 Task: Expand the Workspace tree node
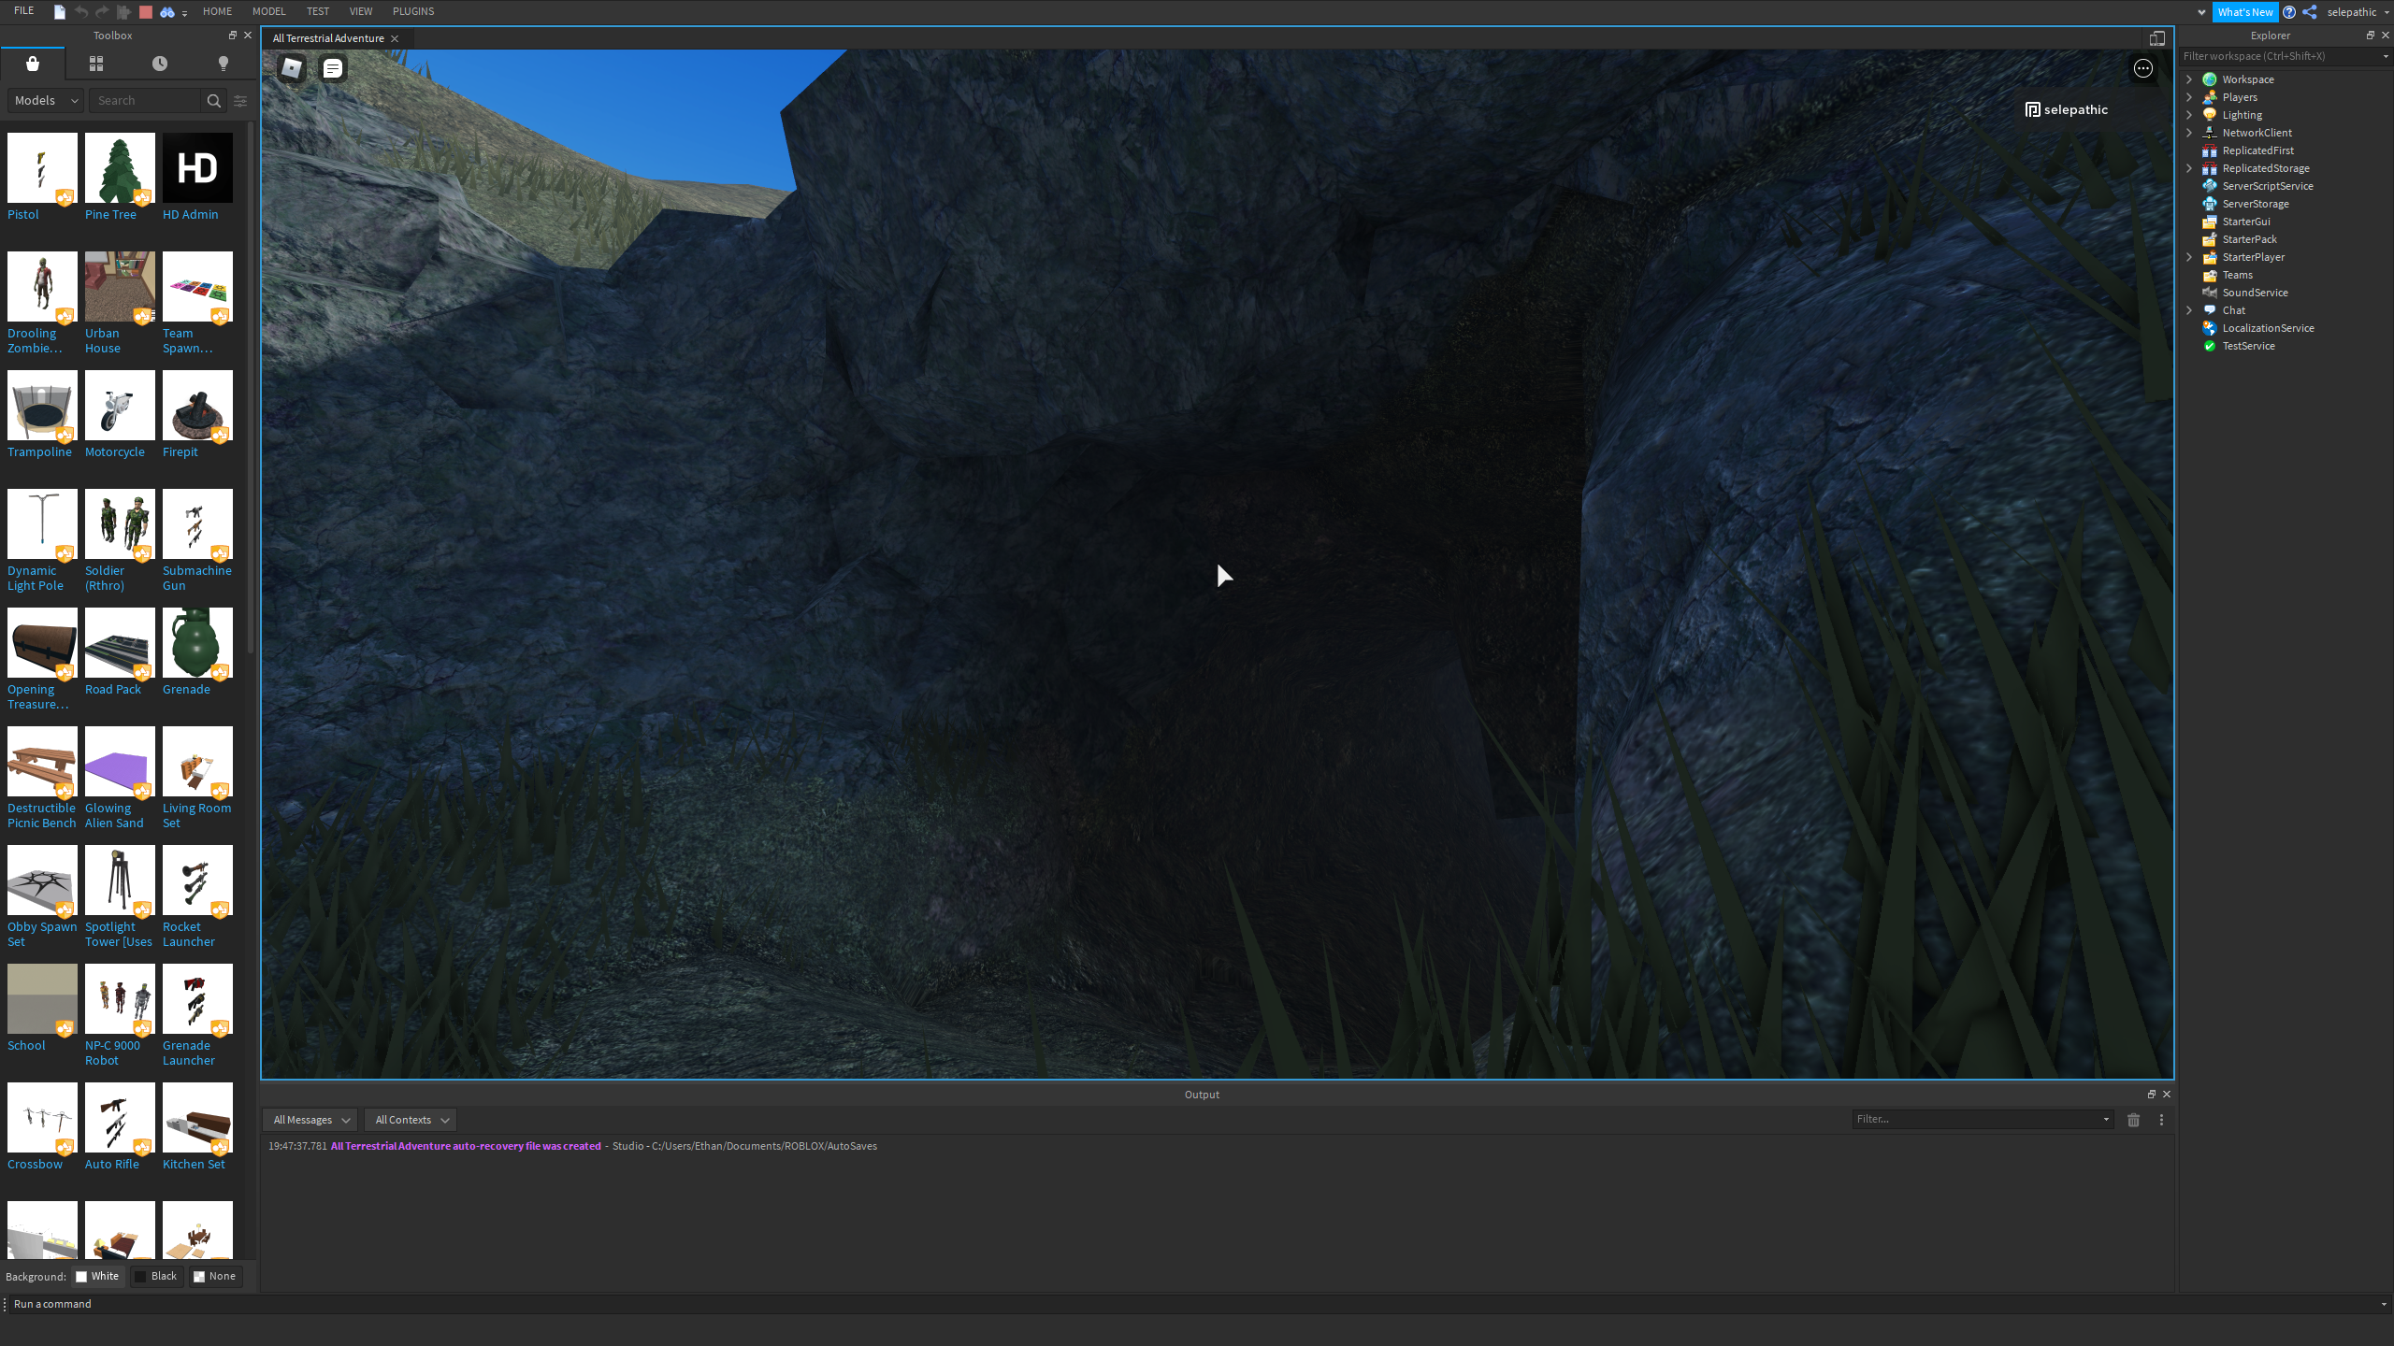pos(2189,79)
